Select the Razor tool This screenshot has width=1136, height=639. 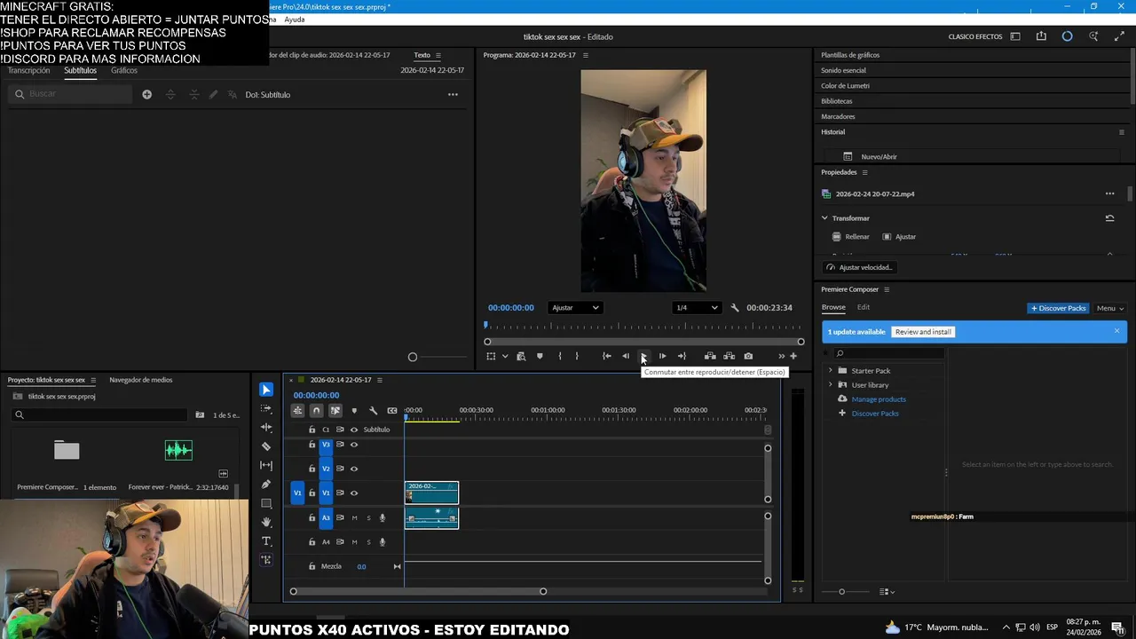[x=266, y=446]
